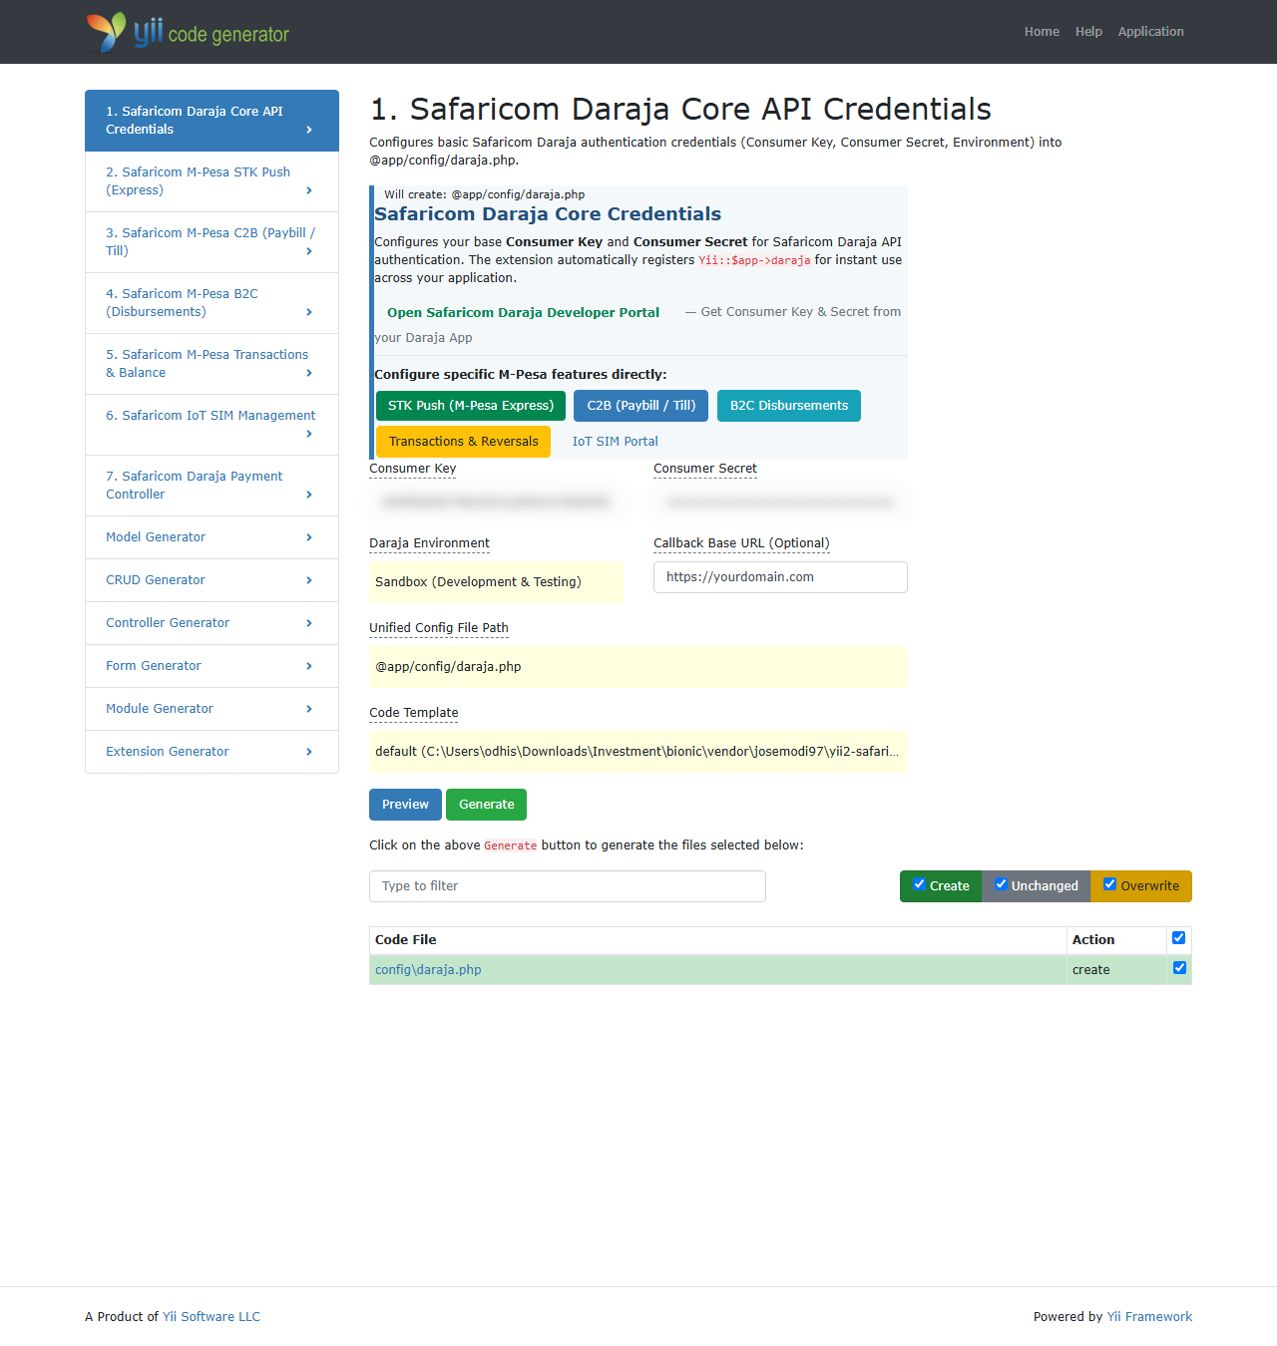
Task: Click the Daraja Environment label
Action: coord(429,543)
